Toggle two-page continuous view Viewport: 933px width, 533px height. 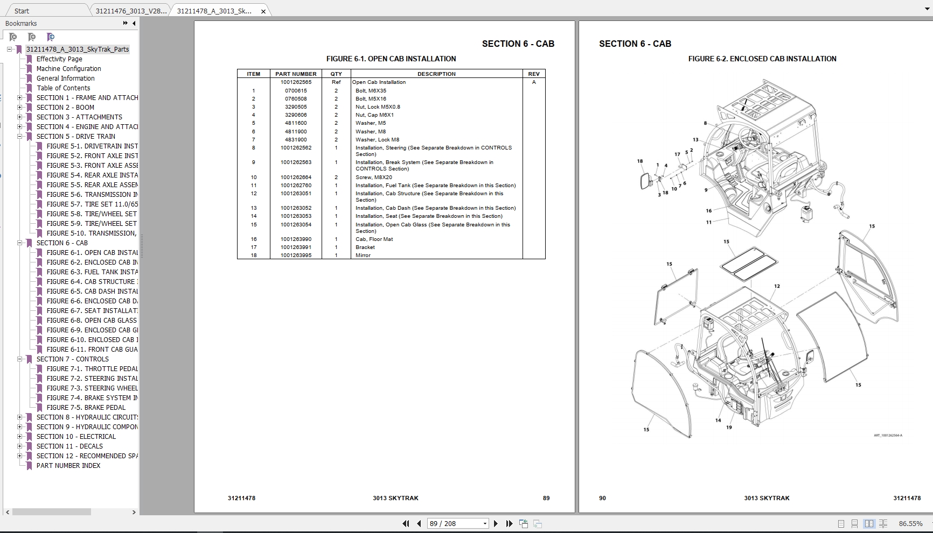883,523
